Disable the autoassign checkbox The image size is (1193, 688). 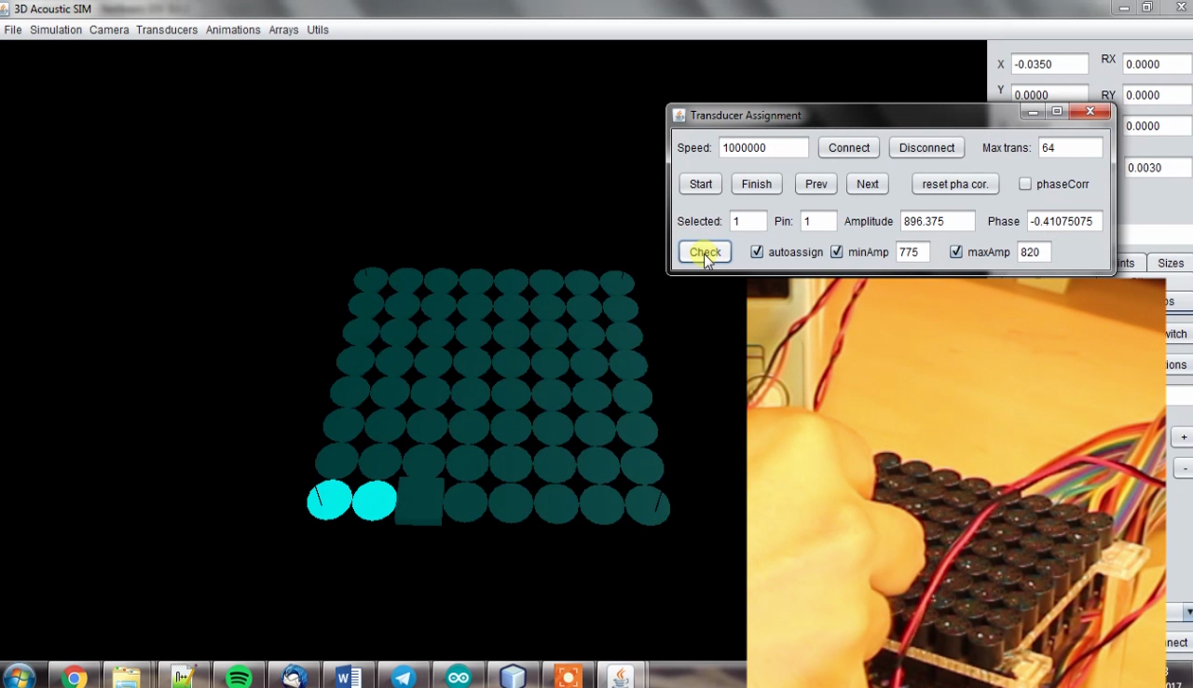coord(757,252)
